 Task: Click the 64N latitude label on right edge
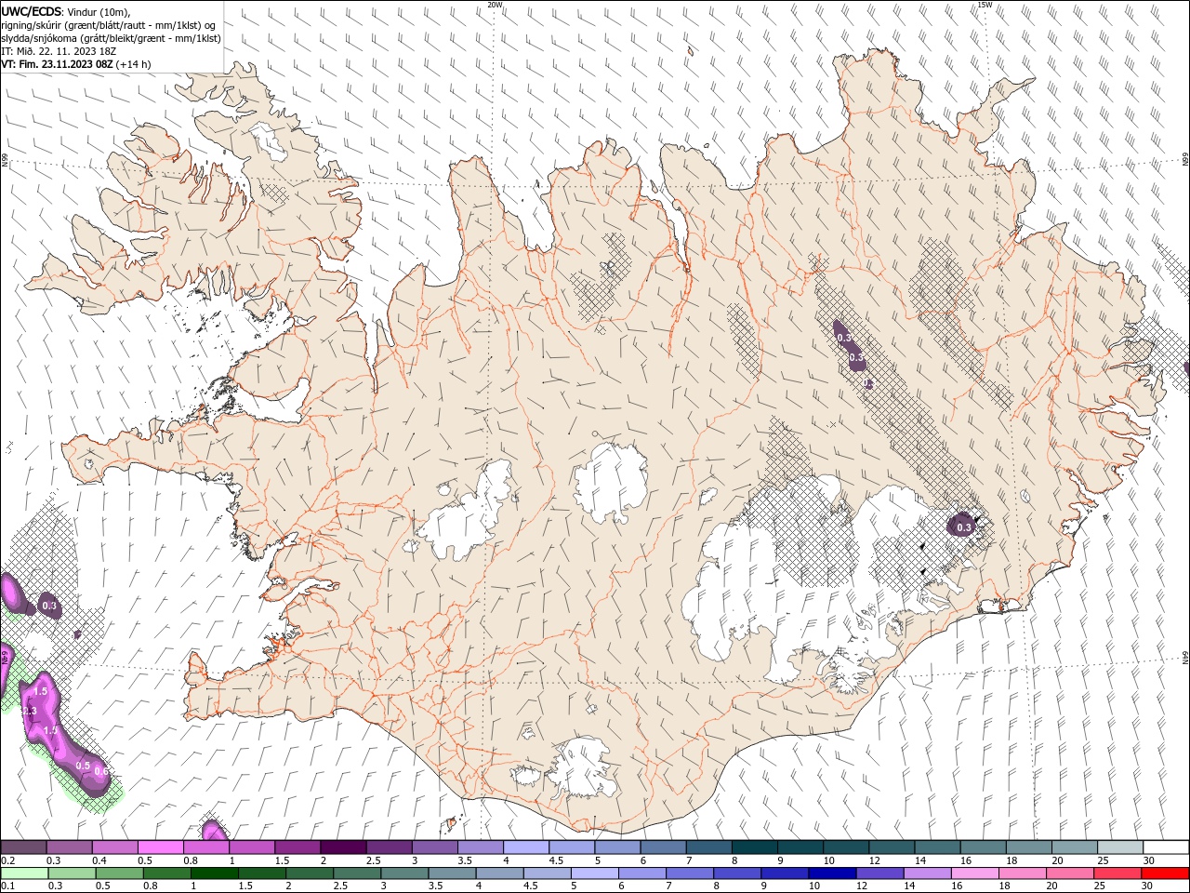pyautogui.click(x=1185, y=657)
